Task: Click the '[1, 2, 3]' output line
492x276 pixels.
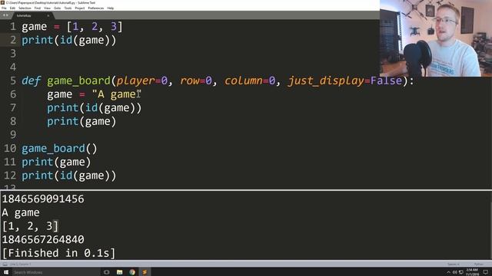Action: (30, 226)
